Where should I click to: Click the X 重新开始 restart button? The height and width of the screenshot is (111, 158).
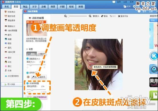click(x=123, y=16)
